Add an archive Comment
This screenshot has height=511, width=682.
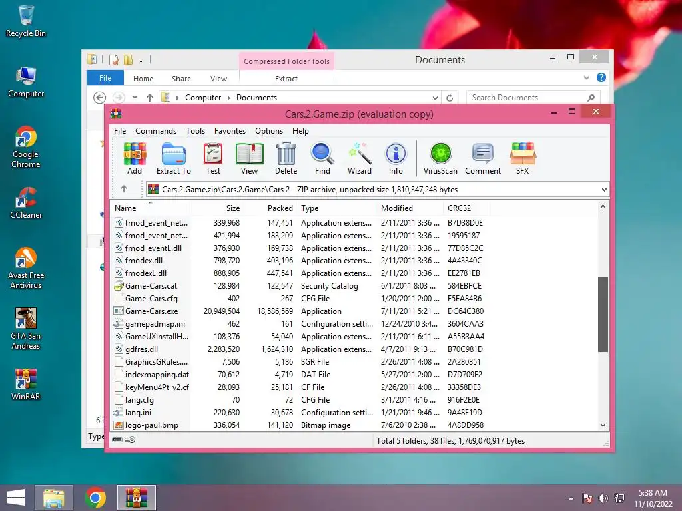click(483, 158)
